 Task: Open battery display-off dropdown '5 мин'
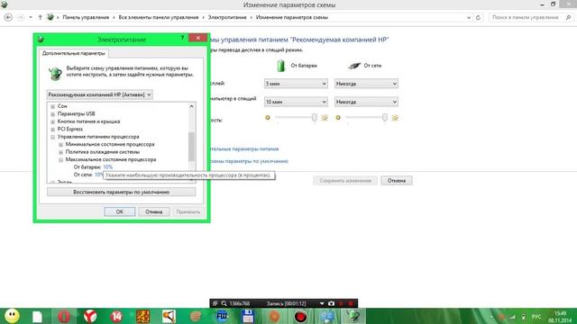[x=296, y=84]
